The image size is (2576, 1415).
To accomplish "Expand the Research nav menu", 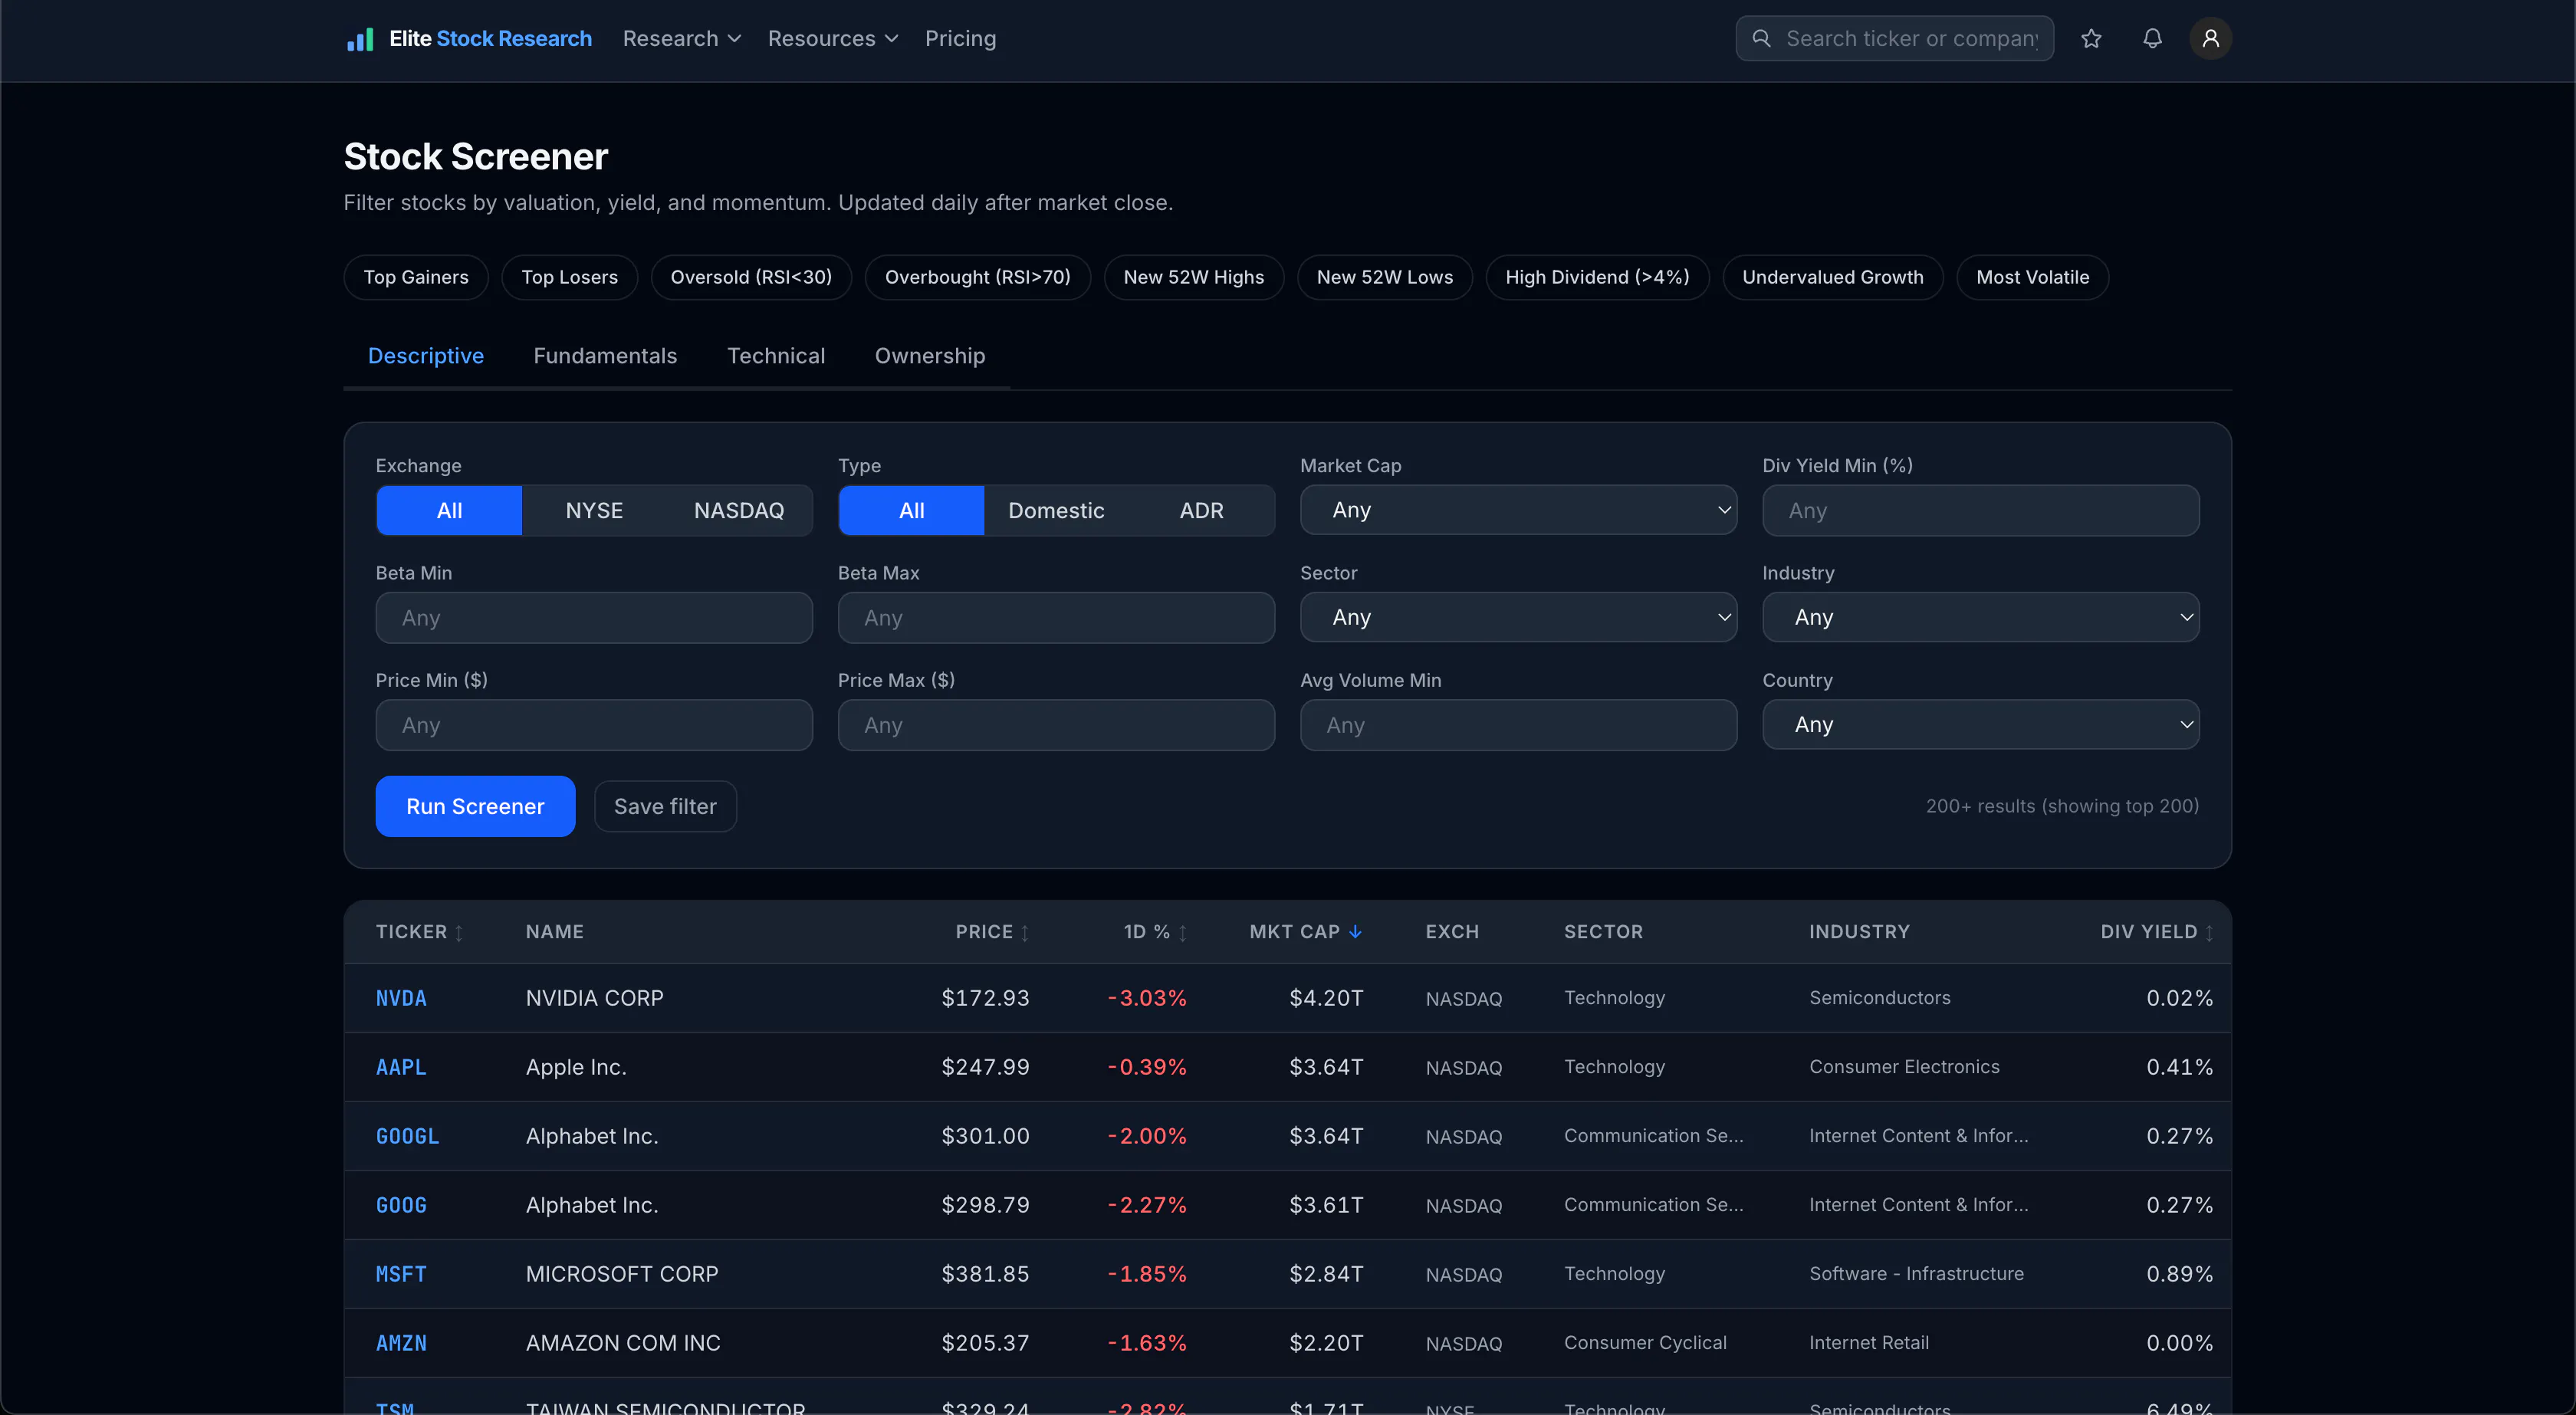I will pos(682,38).
